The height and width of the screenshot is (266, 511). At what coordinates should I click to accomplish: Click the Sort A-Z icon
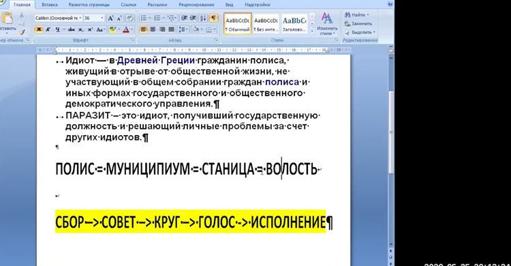coord(203,18)
